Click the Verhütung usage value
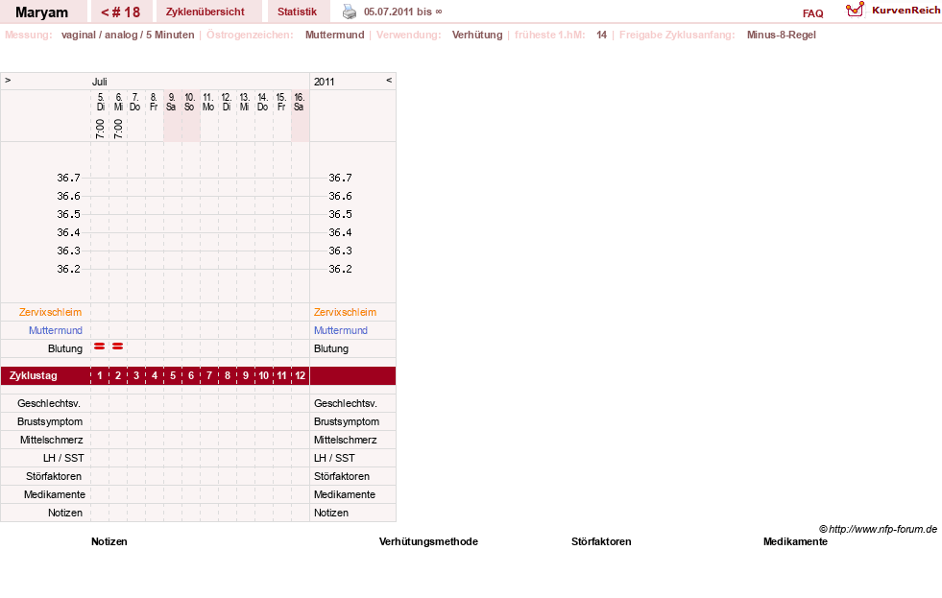The image size is (942, 598). 477,35
